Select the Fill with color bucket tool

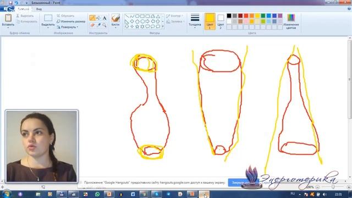(98, 18)
